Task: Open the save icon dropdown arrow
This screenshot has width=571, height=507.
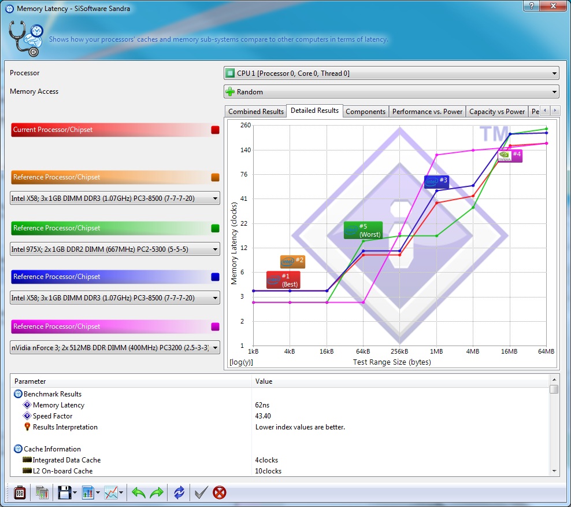Action: (75, 493)
